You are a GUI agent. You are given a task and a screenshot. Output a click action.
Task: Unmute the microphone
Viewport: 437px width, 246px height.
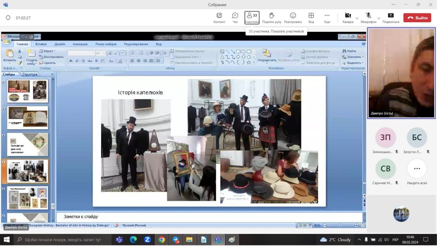click(369, 17)
